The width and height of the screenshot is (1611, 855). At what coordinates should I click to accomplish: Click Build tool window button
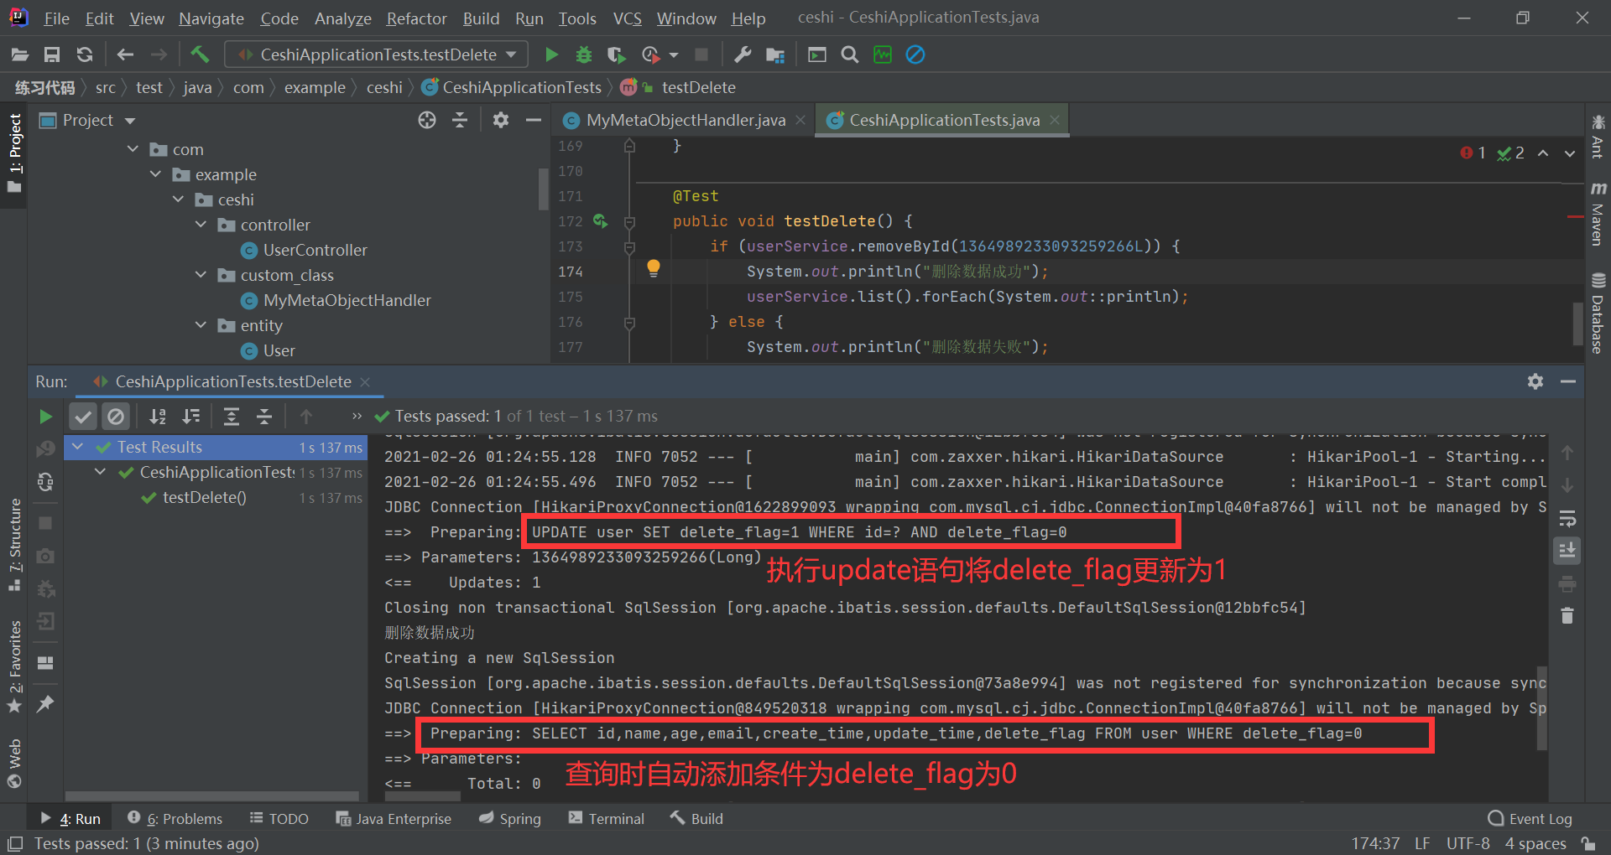pyautogui.click(x=696, y=819)
